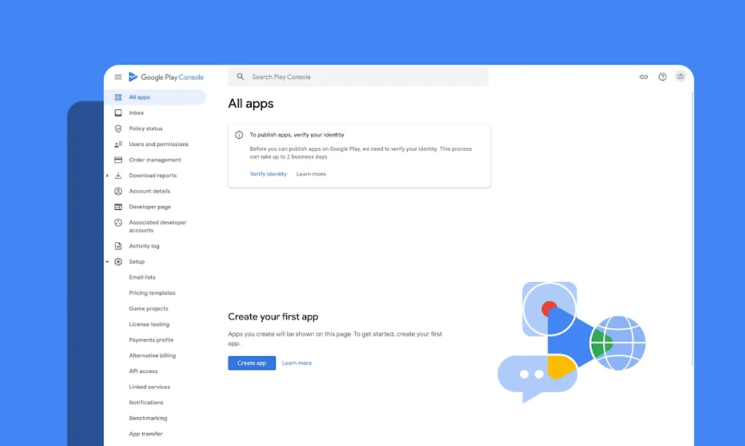The width and height of the screenshot is (745, 446).
Task: Click the Setup gear icon
Action: (x=118, y=262)
